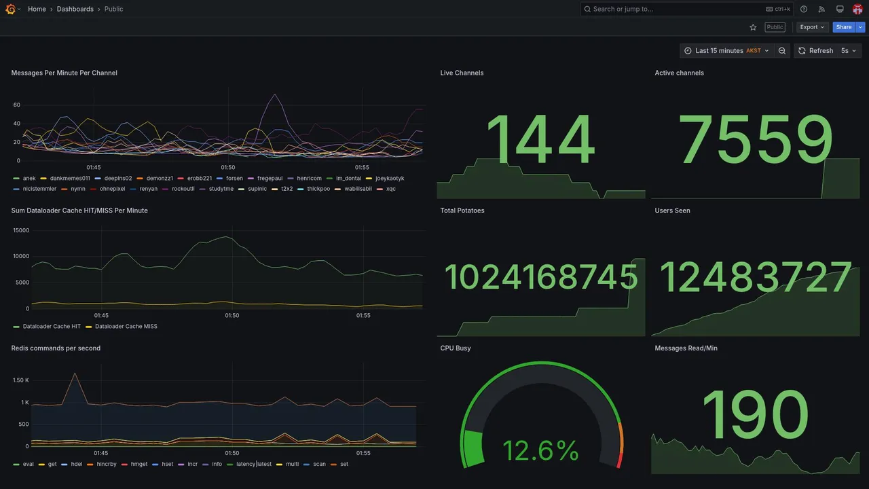Click the Public badge label

coord(775,27)
